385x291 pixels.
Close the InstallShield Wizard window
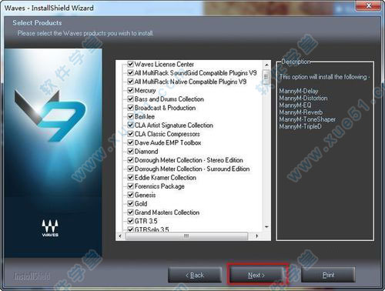(369, 5)
